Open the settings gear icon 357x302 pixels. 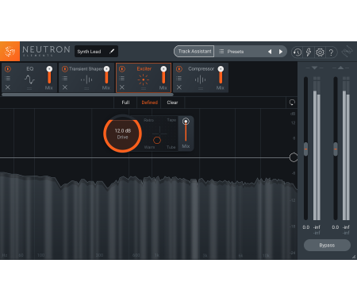pyautogui.click(x=320, y=52)
